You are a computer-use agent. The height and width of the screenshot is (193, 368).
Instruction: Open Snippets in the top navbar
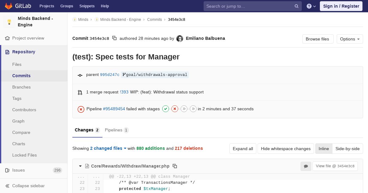point(87,6)
